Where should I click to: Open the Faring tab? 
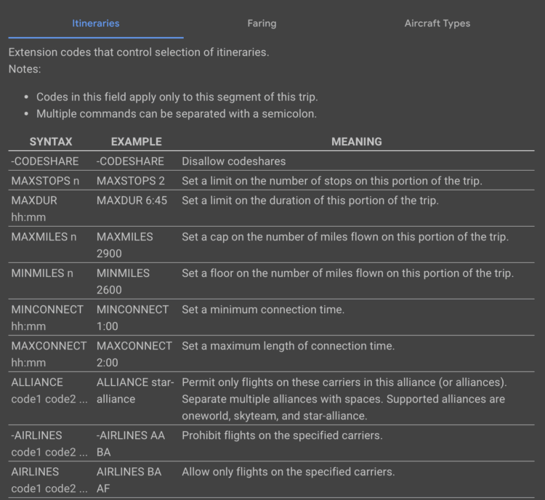262,23
